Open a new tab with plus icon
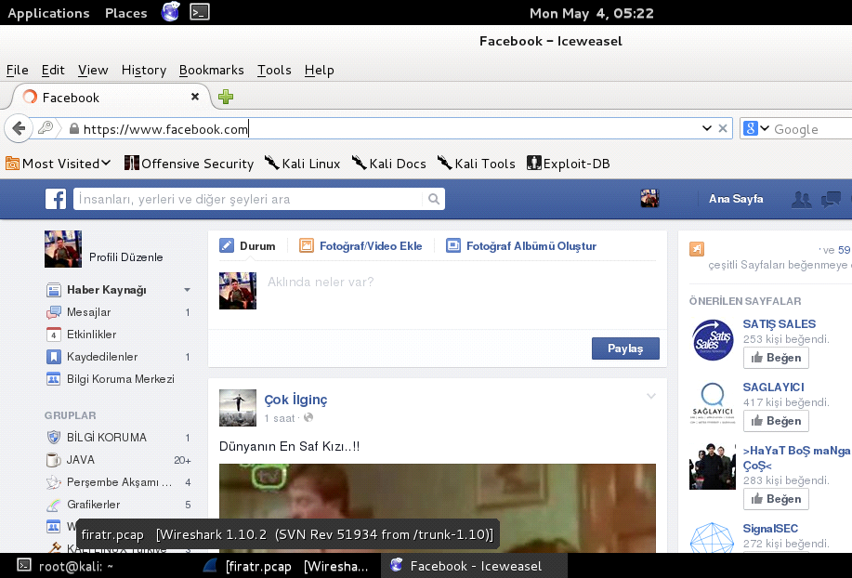 [x=226, y=97]
